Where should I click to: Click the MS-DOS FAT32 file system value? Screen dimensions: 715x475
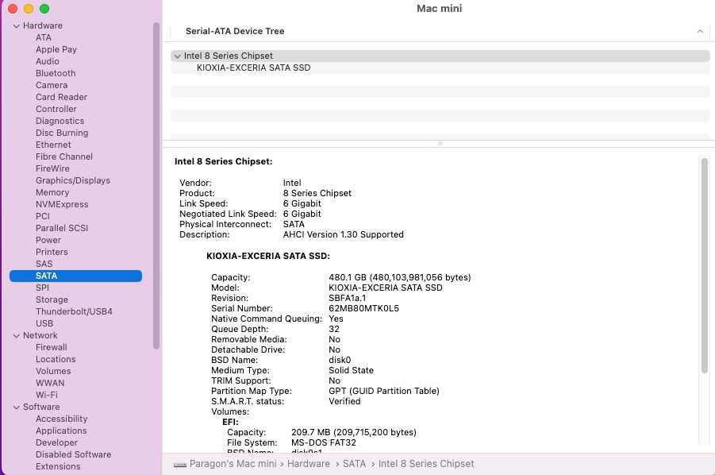pyautogui.click(x=324, y=442)
